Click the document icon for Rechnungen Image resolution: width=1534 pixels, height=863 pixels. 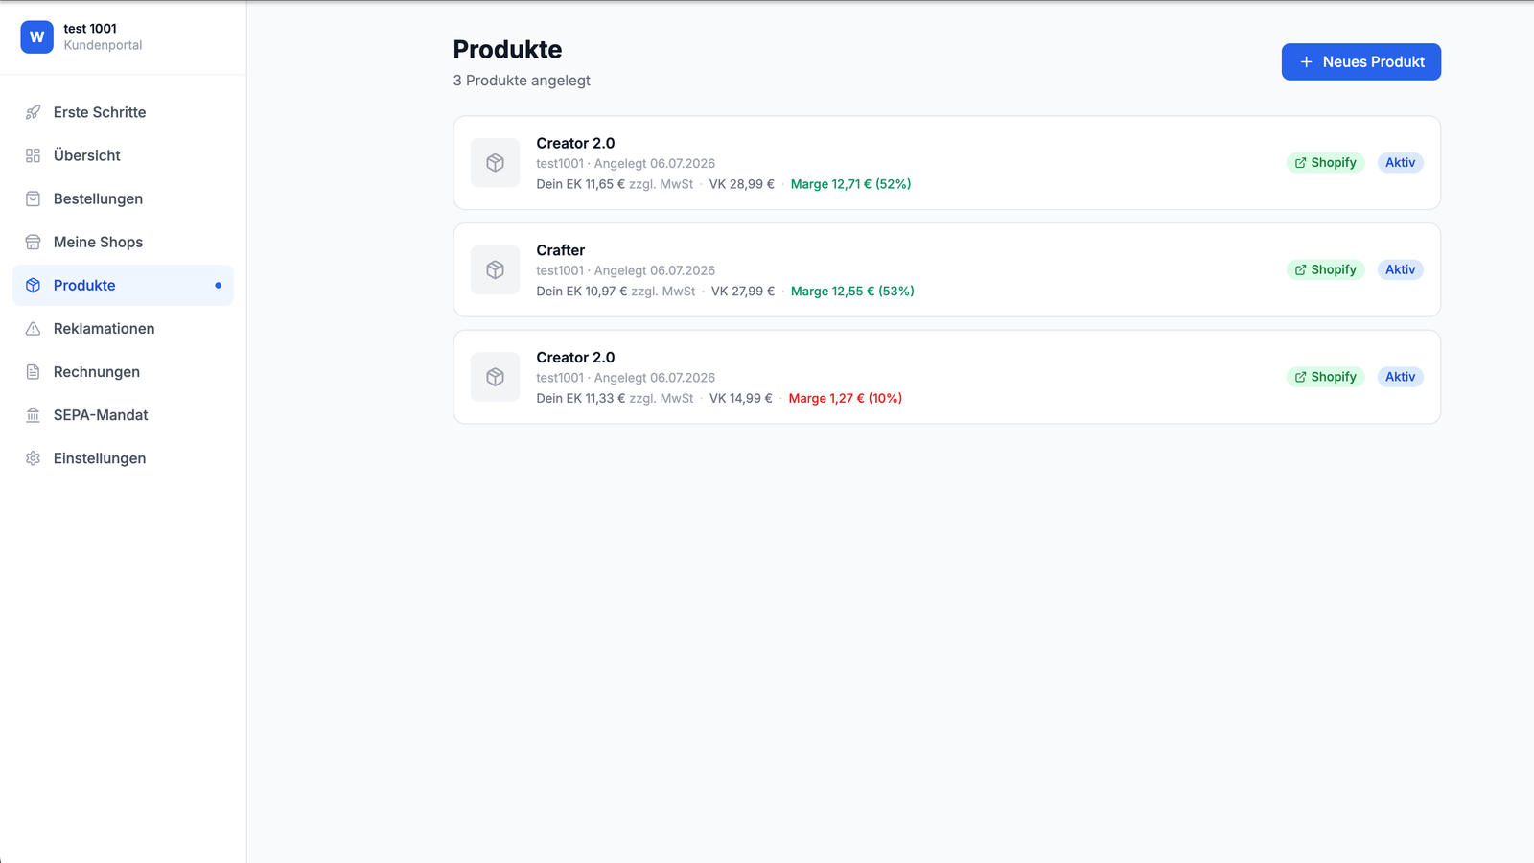[x=33, y=371]
